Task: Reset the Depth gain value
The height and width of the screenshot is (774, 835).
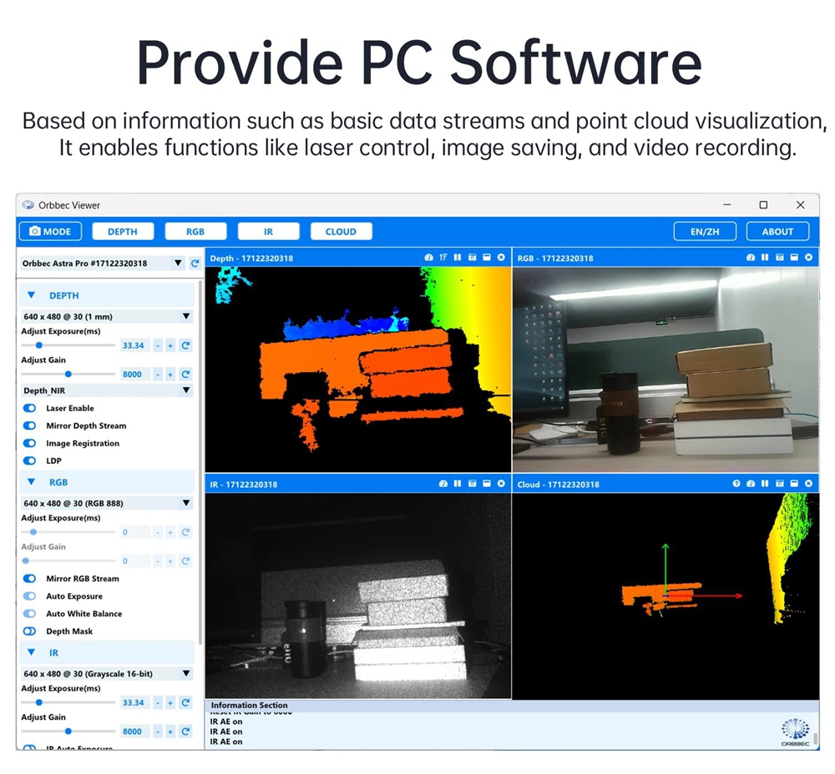Action: [x=185, y=374]
